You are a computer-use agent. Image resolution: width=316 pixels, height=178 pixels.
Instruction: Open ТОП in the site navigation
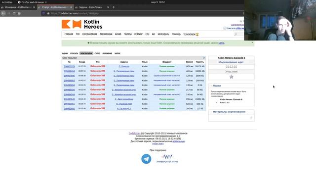pyautogui.click(x=78, y=34)
